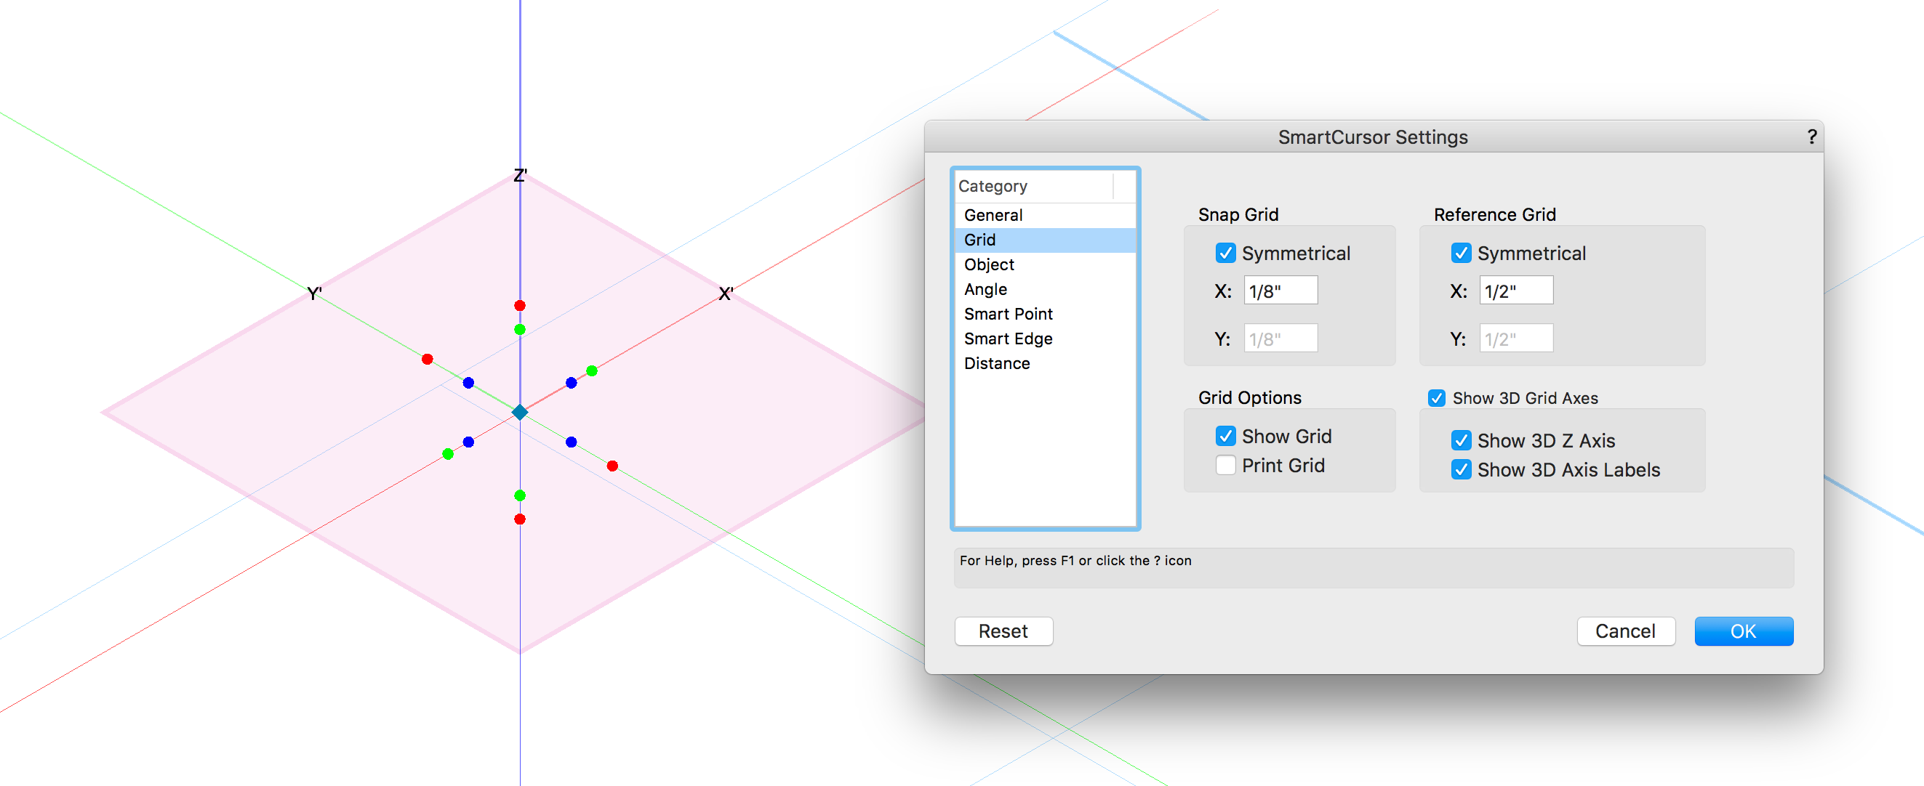This screenshot has height=786, width=1924.
Task: Click the teal diamond origin marker
Action: (x=518, y=411)
